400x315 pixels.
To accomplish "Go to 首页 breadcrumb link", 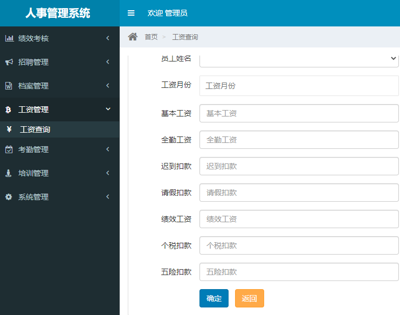I will pyautogui.click(x=151, y=37).
